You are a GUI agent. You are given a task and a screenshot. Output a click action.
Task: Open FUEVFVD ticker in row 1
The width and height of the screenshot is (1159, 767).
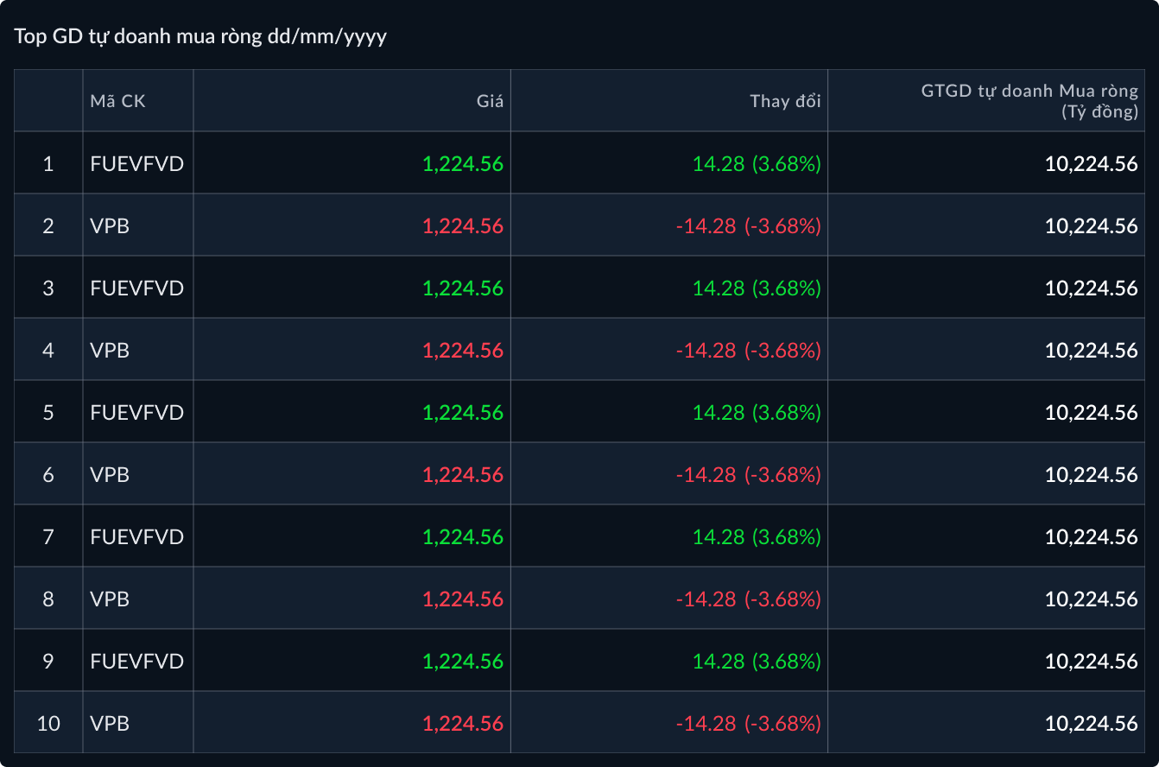click(136, 163)
